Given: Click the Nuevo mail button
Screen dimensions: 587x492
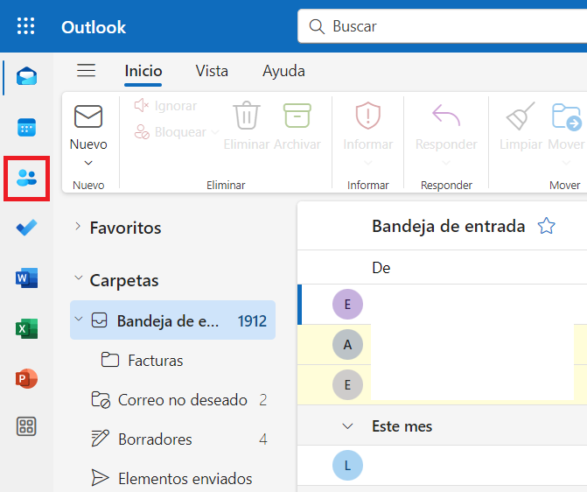Looking at the screenshot, I should (88, 128).
